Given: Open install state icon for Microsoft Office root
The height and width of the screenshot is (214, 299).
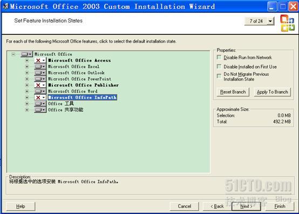Looking at the screenshot, I should point(26,54).
